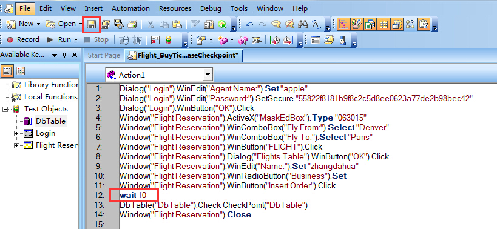Viewport: 497px width, 229px height.
Task: Open the Insert Checkpoint dropdown arrow
Action: (x=211, y=40)
